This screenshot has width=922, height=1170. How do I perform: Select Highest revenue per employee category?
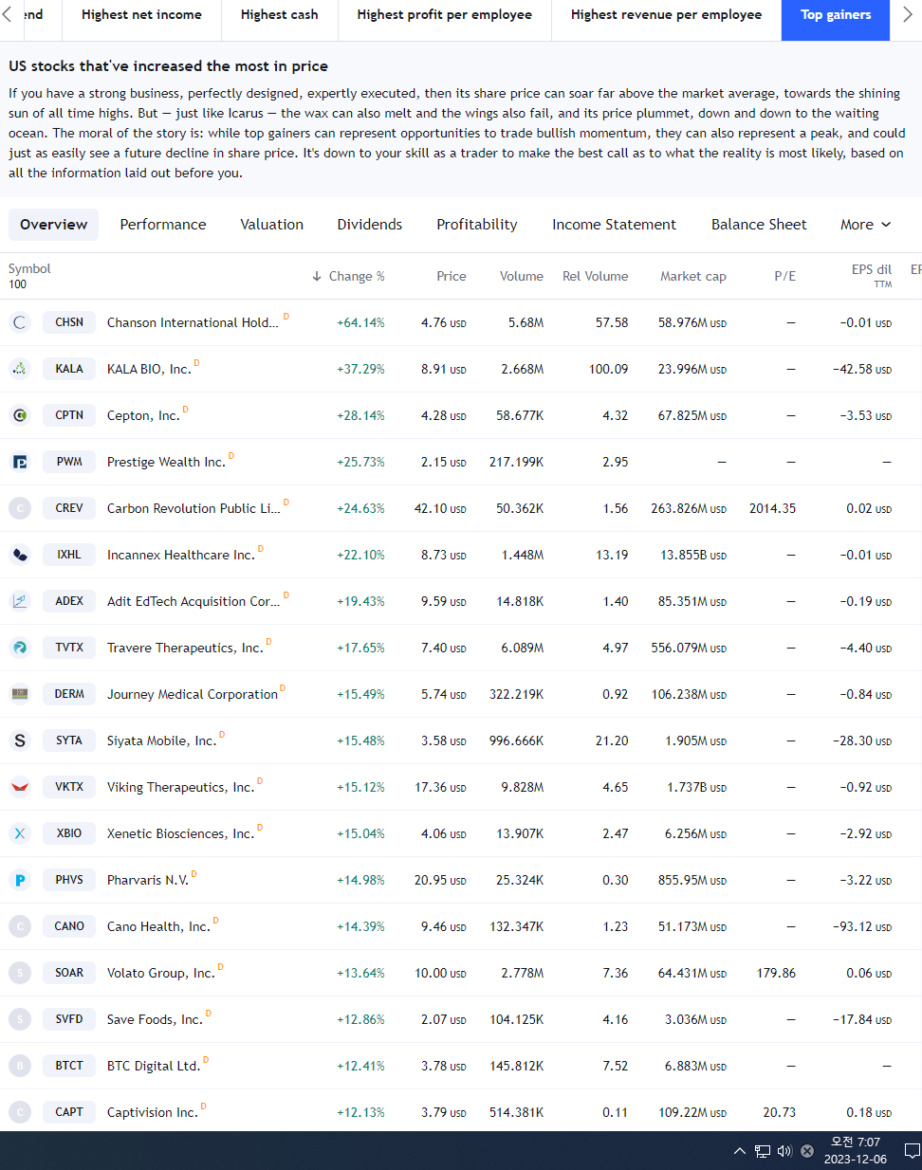(667, 15)
